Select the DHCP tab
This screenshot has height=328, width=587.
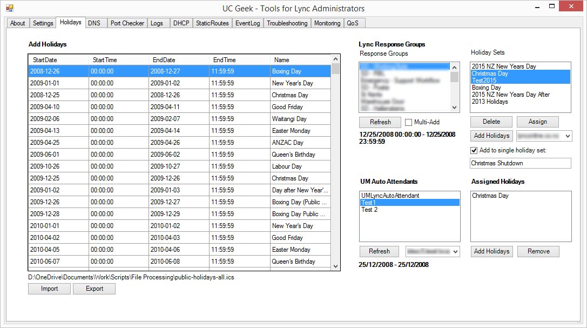click(x=181, y=23)
